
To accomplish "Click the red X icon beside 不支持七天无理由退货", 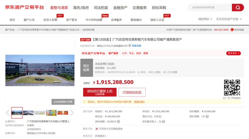I will (x=96, y=129).
